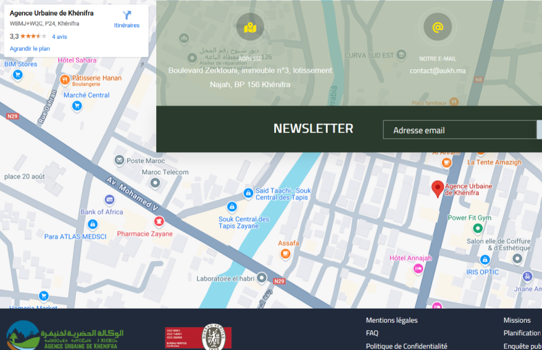Viewport: 542px width, 350px height.
Task: Click the Bureau Veritas certification badge
Action: pos(198,337)
